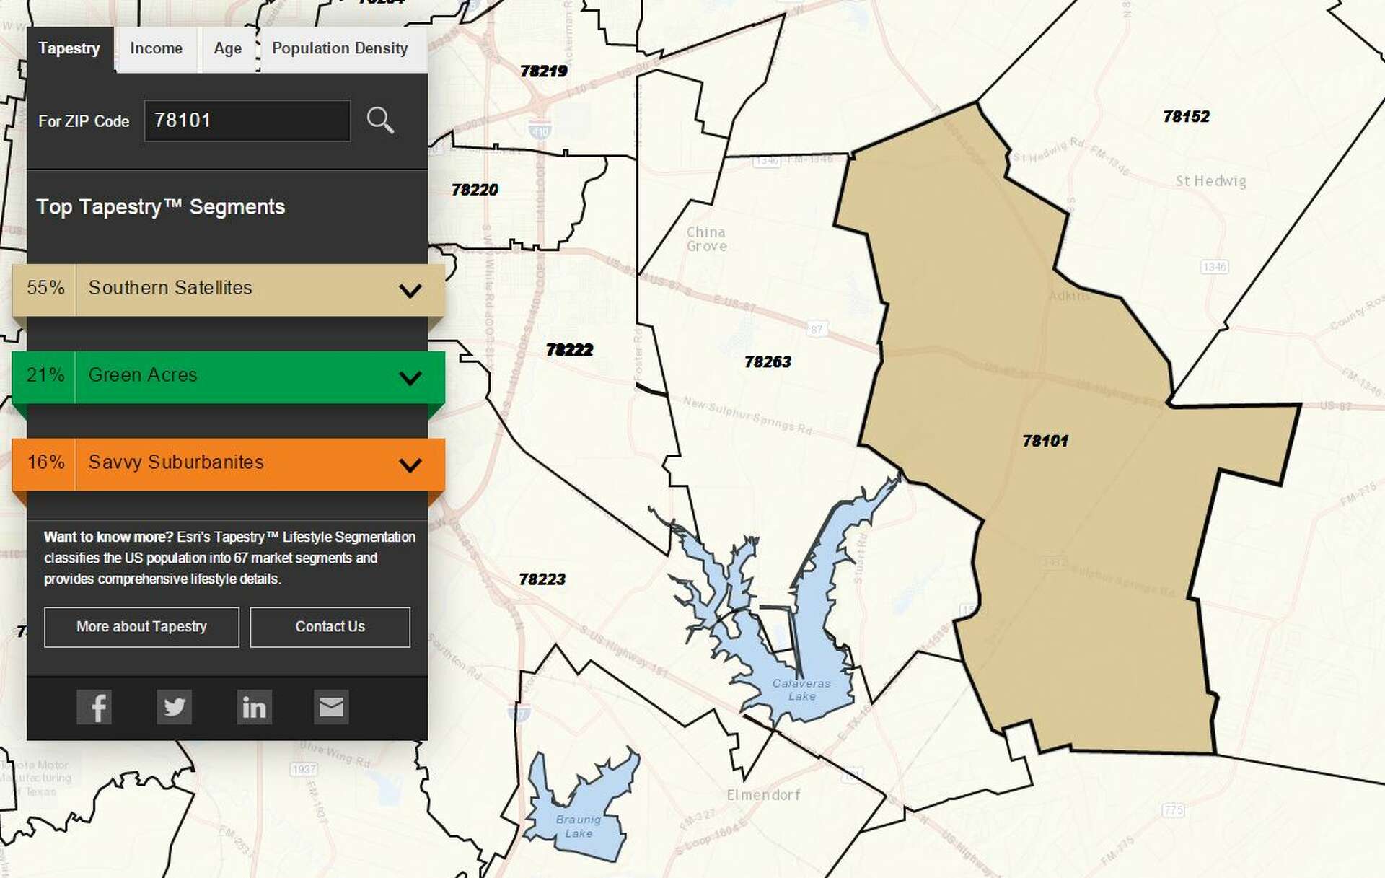Expand the Green Acres segment chevron
Viewport: 1385px width, 878px height.
point(410,378)
